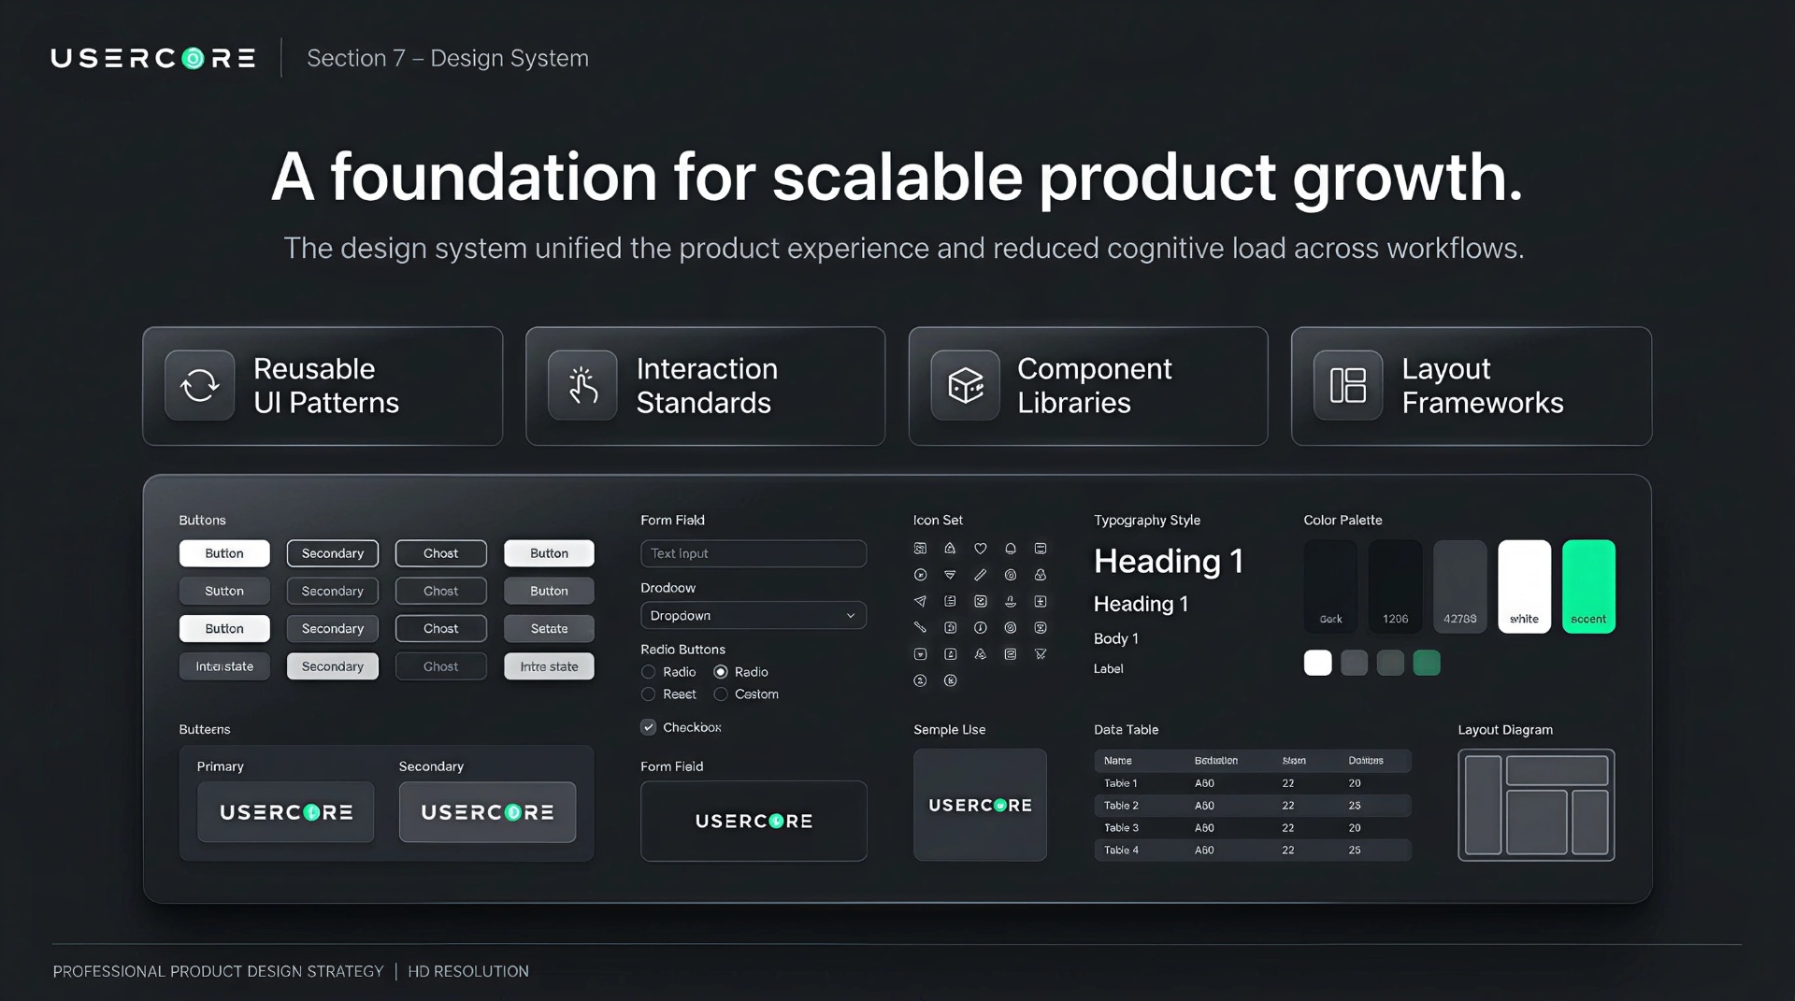Click the Professional Product Design Strategy footer text
The image size is (1795, 1001).
click(218, 971)
